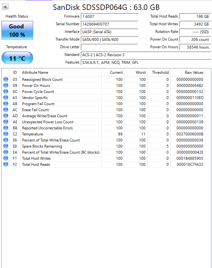Select the Vendor Specific attribute name
Screen dimensions: 212x268
tap(35, 98)
